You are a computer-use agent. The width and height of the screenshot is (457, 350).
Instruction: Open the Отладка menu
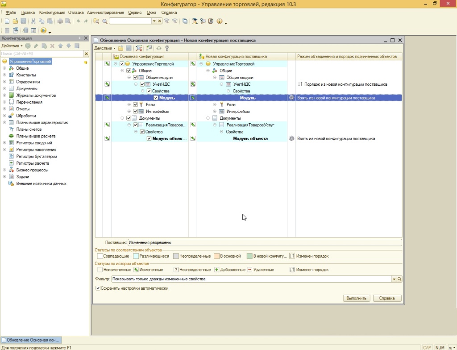click(76, 12)
